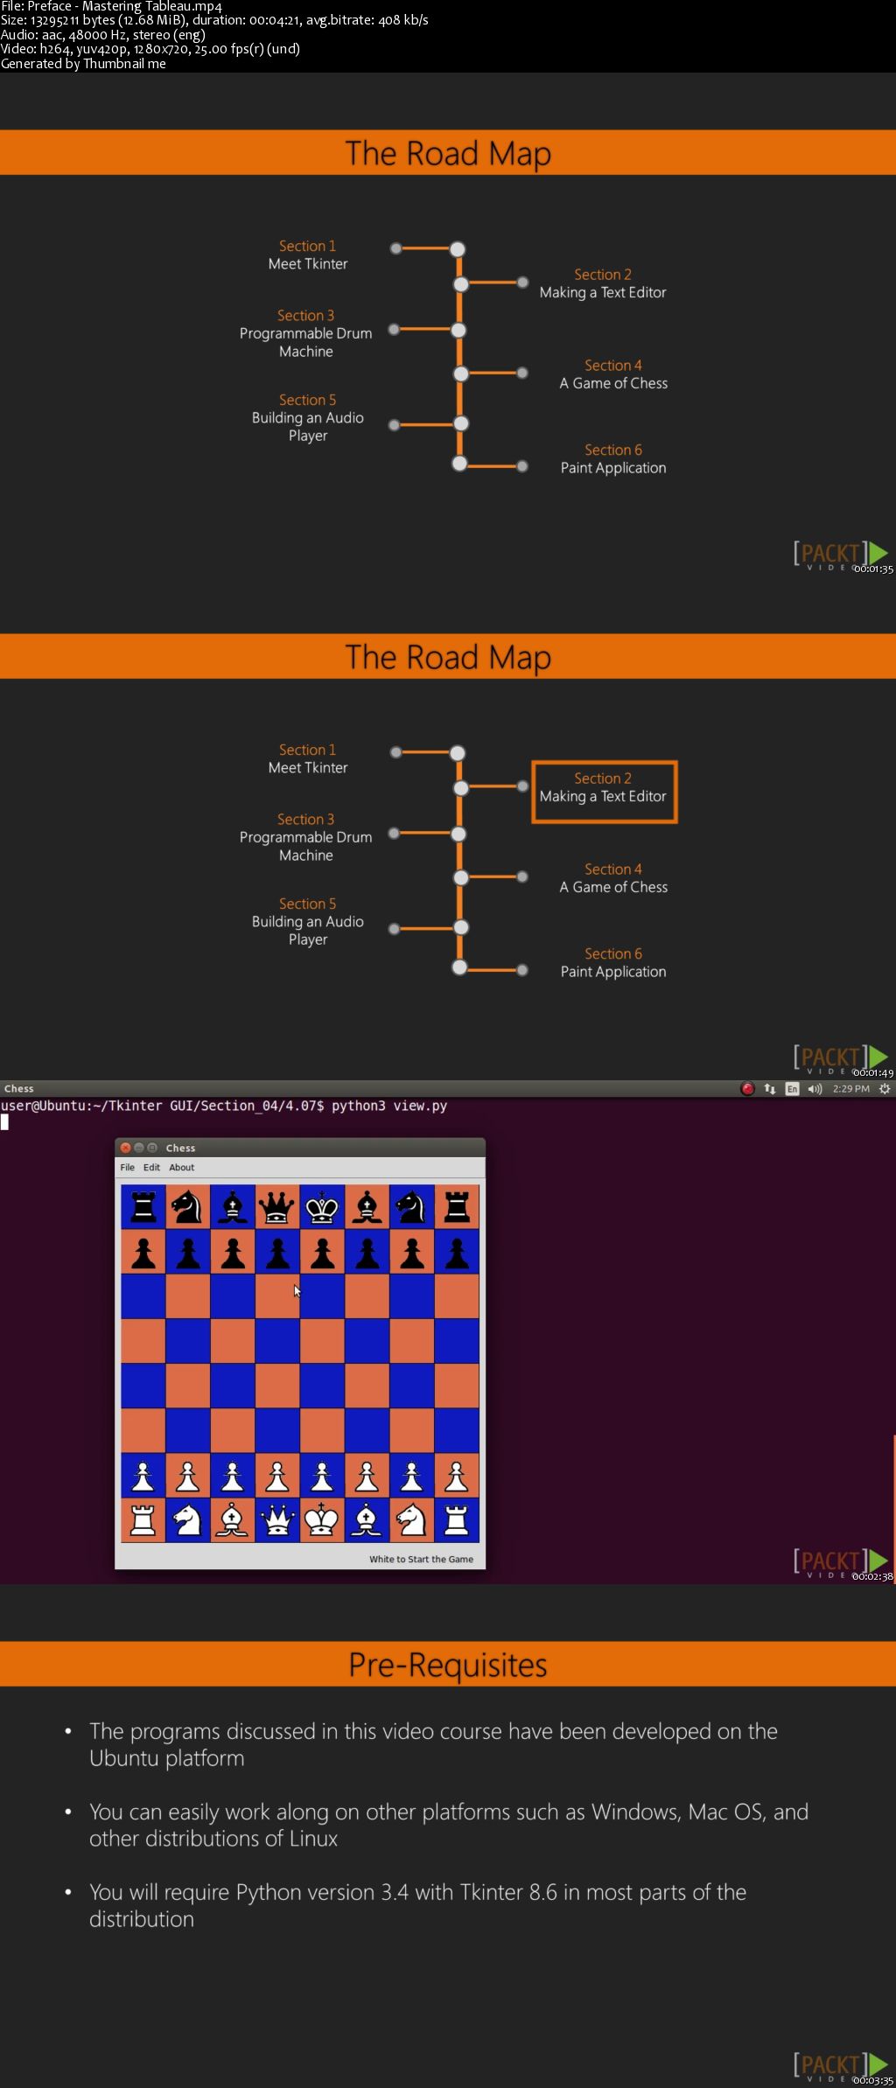Open the volume indicator in the top bar
896x2088 pixels.
[x=815, y=1088]
